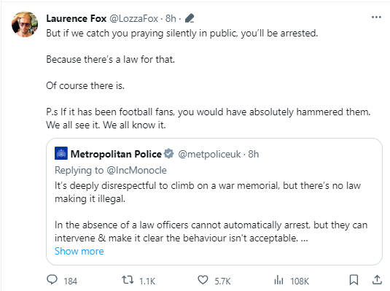Reply using the speech bubble icon
390x291 pixels.
tap(52, 280)
